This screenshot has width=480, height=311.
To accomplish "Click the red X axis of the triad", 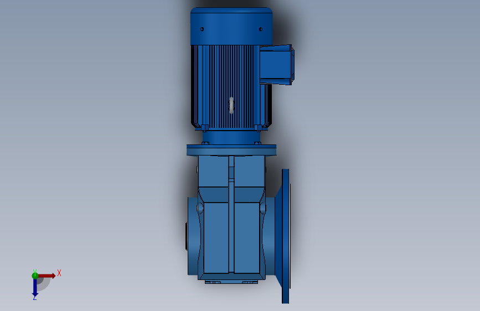I will pyautogui.click(x=47, y=276).
